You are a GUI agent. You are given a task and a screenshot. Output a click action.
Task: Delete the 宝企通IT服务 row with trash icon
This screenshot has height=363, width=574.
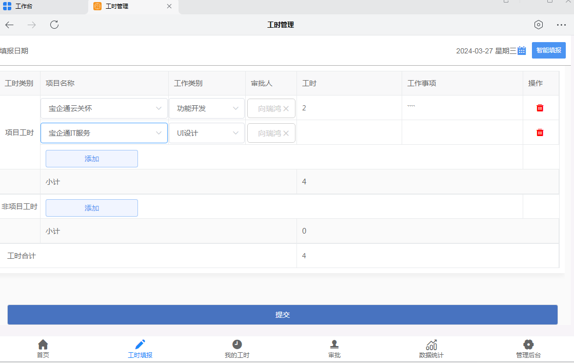[540, 132]
